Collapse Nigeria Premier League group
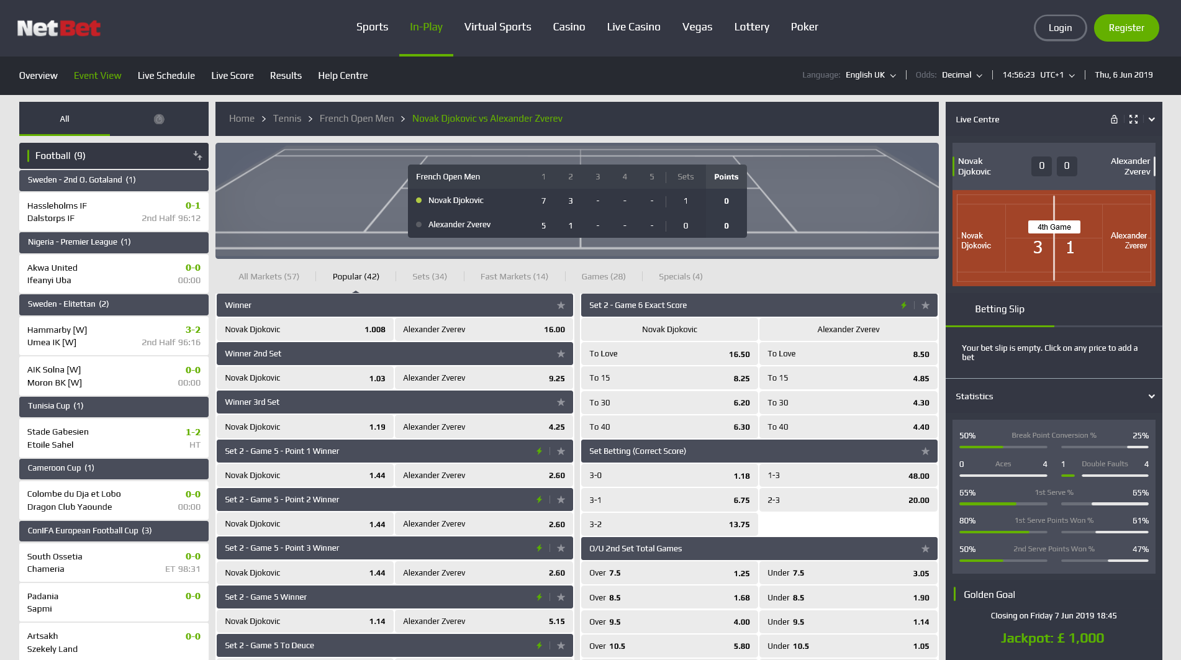The width and height of the screenshot is (1181, 660). tap(114, 242)
